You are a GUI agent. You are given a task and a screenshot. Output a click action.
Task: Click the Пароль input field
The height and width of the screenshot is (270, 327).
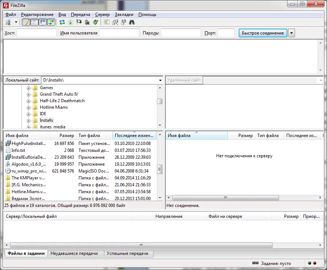point(181,33)
